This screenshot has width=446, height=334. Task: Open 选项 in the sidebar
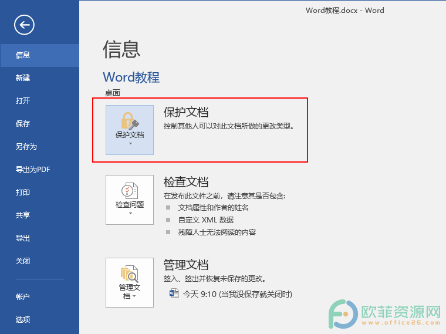pyautogui.click(x=39, y=320)
